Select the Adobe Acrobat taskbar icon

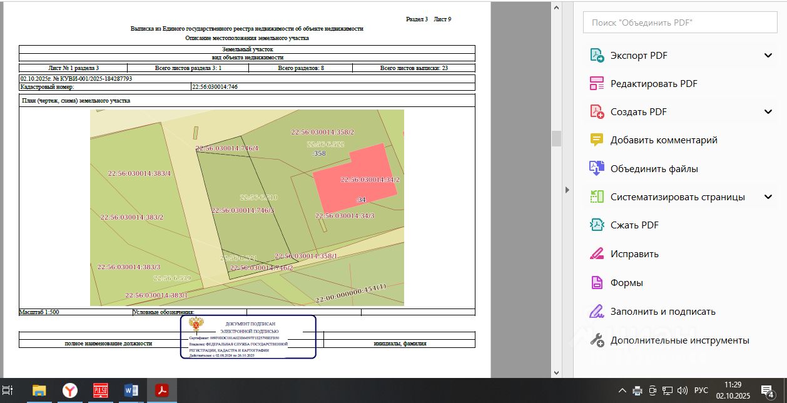tap(163, 390)
